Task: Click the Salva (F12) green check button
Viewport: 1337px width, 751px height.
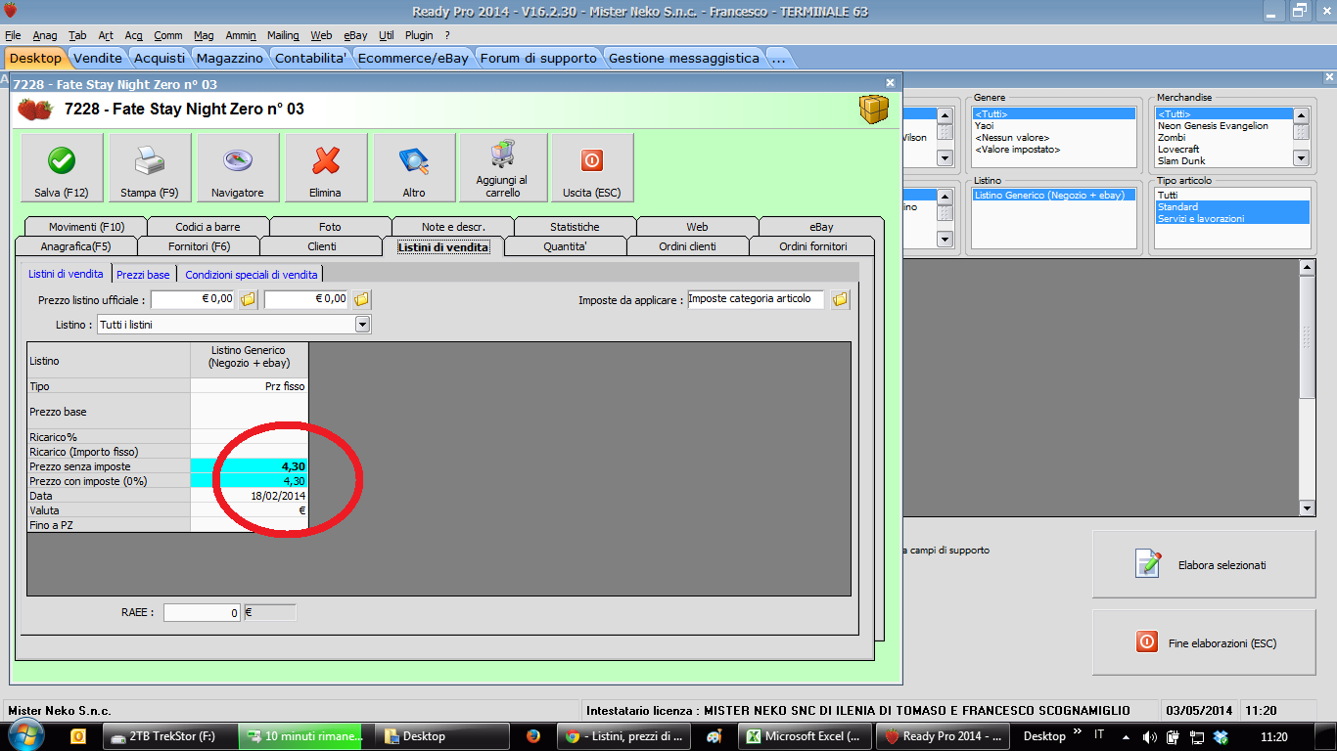Action: 62,168
